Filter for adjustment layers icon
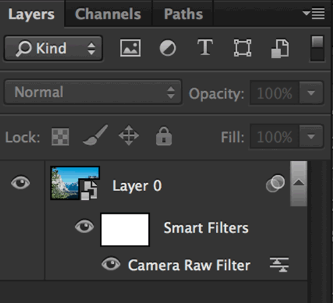 pyautogui.click(x=168, y=48)
